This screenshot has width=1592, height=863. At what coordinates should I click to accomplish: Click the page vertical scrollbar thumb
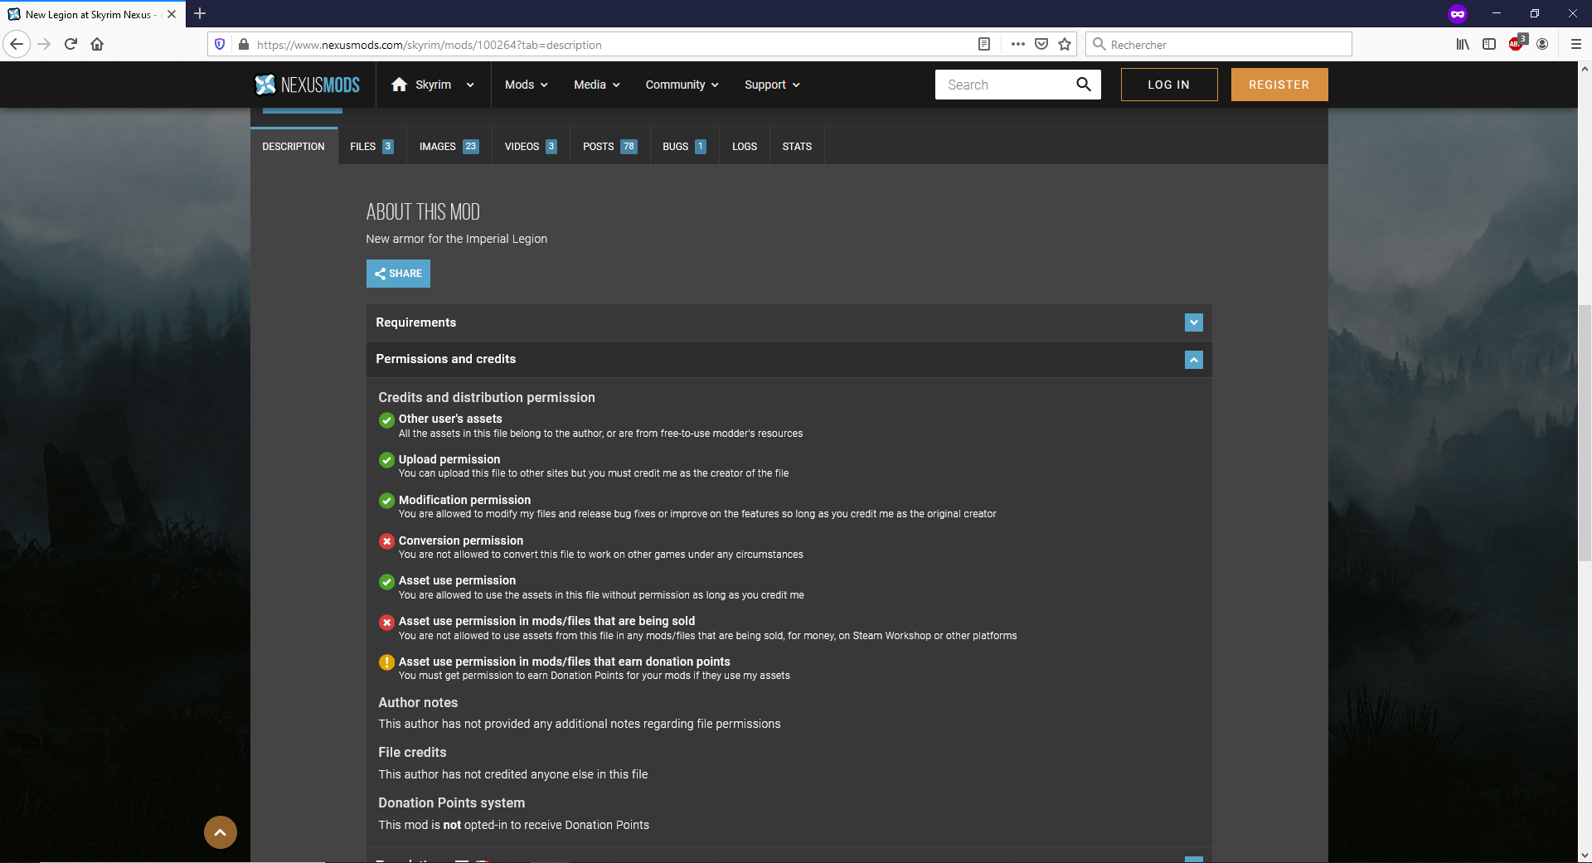click(1585, 433)
